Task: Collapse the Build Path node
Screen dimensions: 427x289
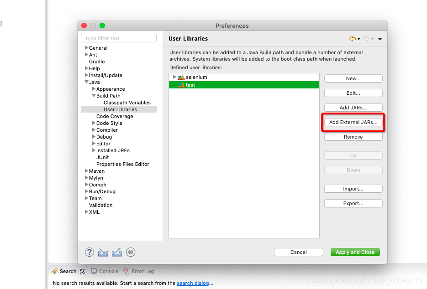Action: coord(94,95)
